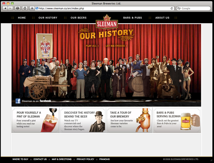
Task: Open the home page via house icon
Action: point(25,8)
